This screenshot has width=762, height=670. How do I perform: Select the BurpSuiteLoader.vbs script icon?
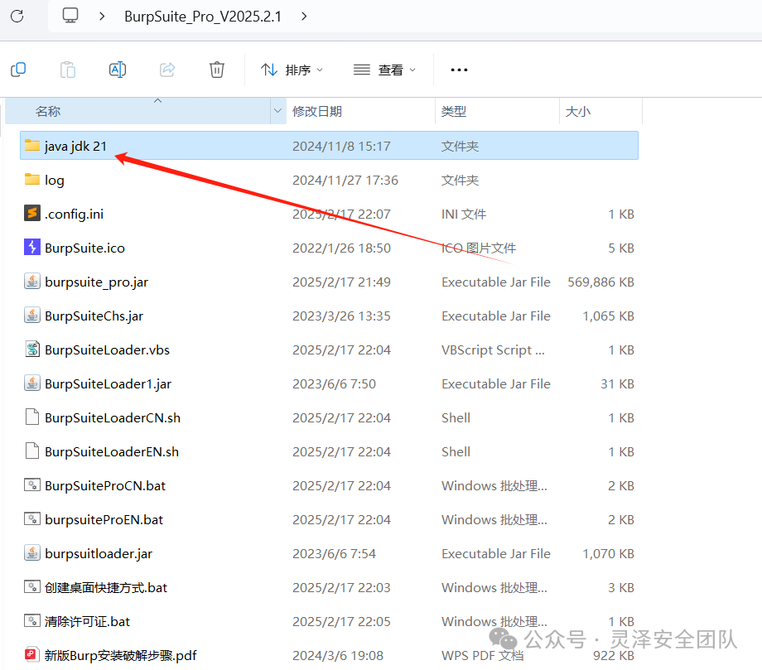click(32, 349)
